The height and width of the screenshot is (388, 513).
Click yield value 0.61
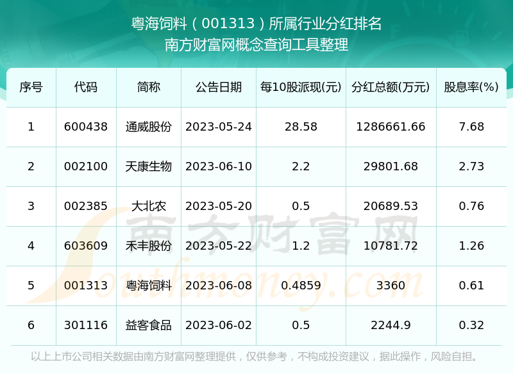tap(471, 286)
